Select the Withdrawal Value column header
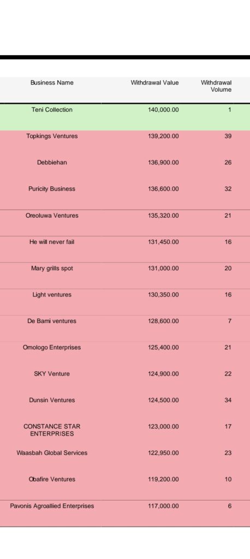 click(155, 83)
